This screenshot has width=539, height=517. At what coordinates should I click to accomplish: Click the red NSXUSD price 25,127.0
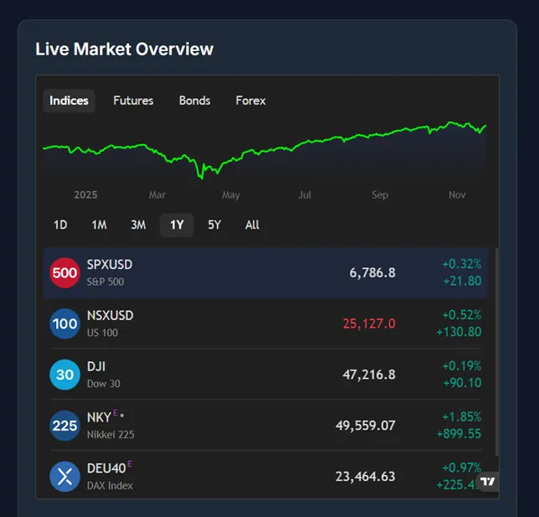[x=369, y=323]
